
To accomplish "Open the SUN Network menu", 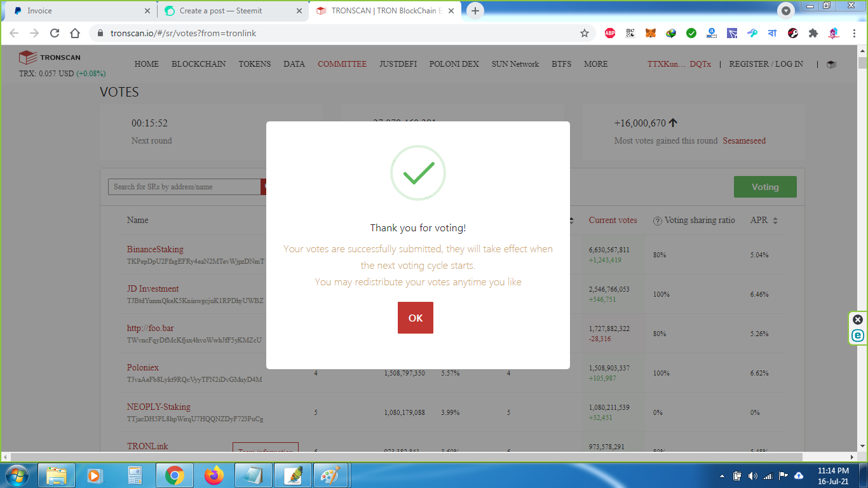I will click(x=515, y=64).
